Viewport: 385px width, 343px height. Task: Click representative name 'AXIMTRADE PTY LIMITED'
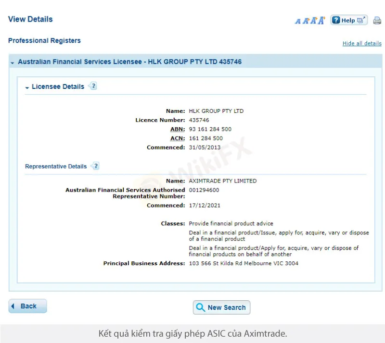223,181
